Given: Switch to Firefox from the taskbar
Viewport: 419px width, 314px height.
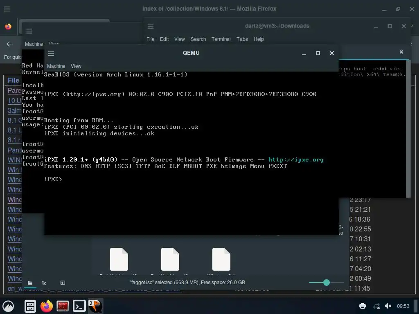Looking at the screenshot, I should point(47,306).
